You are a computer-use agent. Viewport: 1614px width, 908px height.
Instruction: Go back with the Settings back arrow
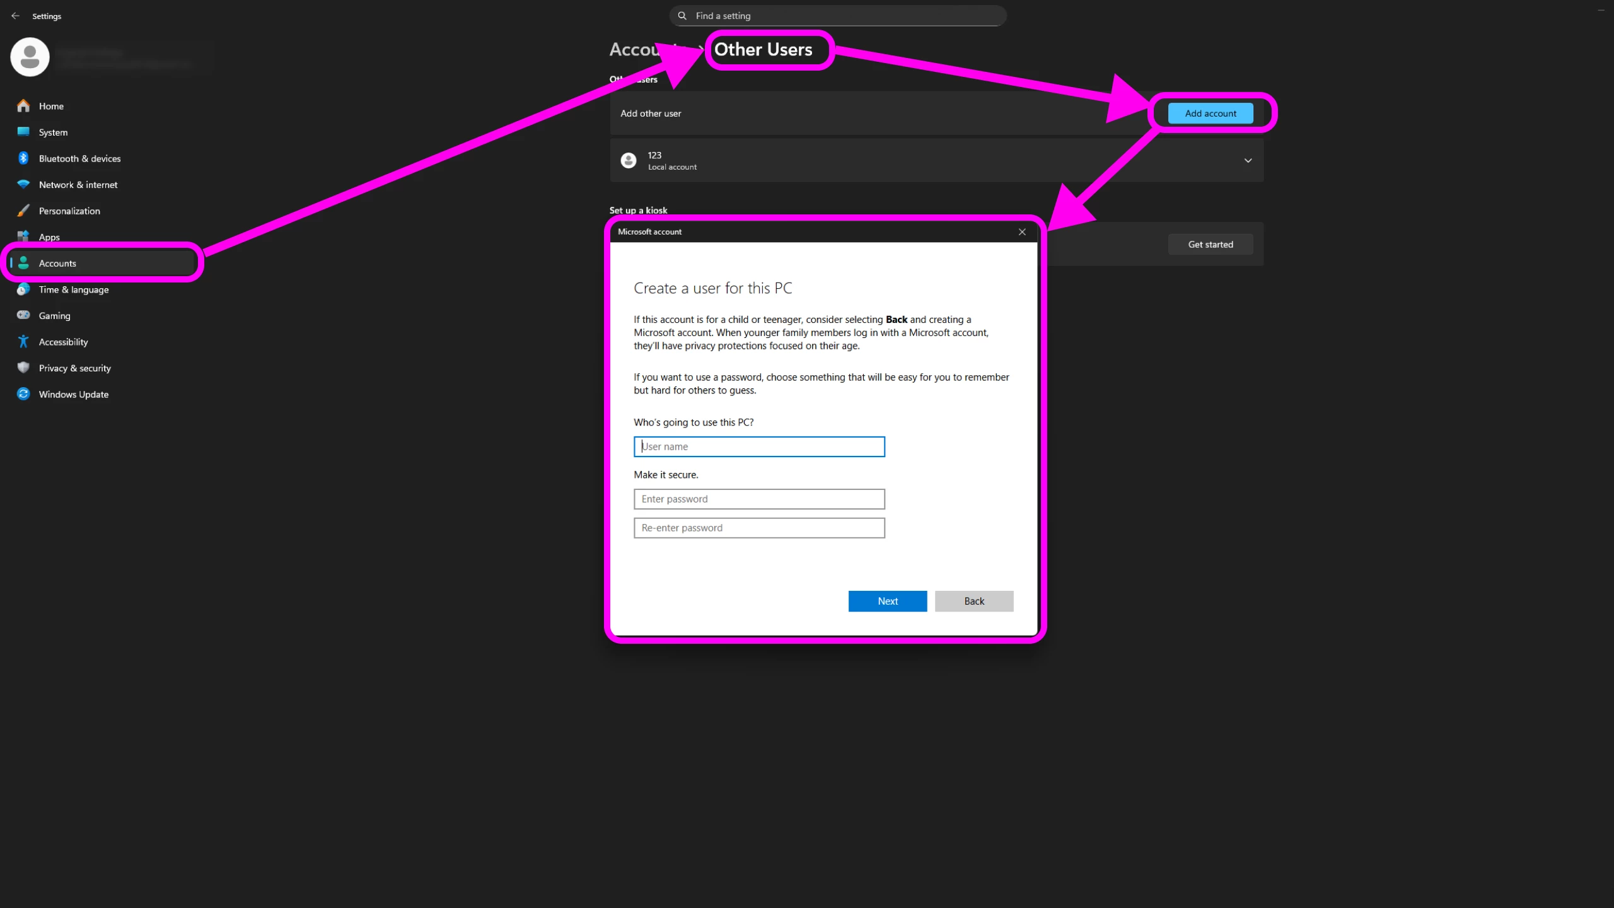[x=15, y=16]
